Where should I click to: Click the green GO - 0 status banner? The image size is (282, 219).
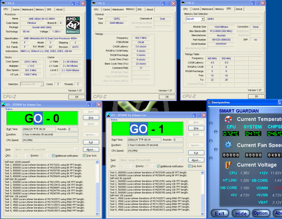[42, 118]
